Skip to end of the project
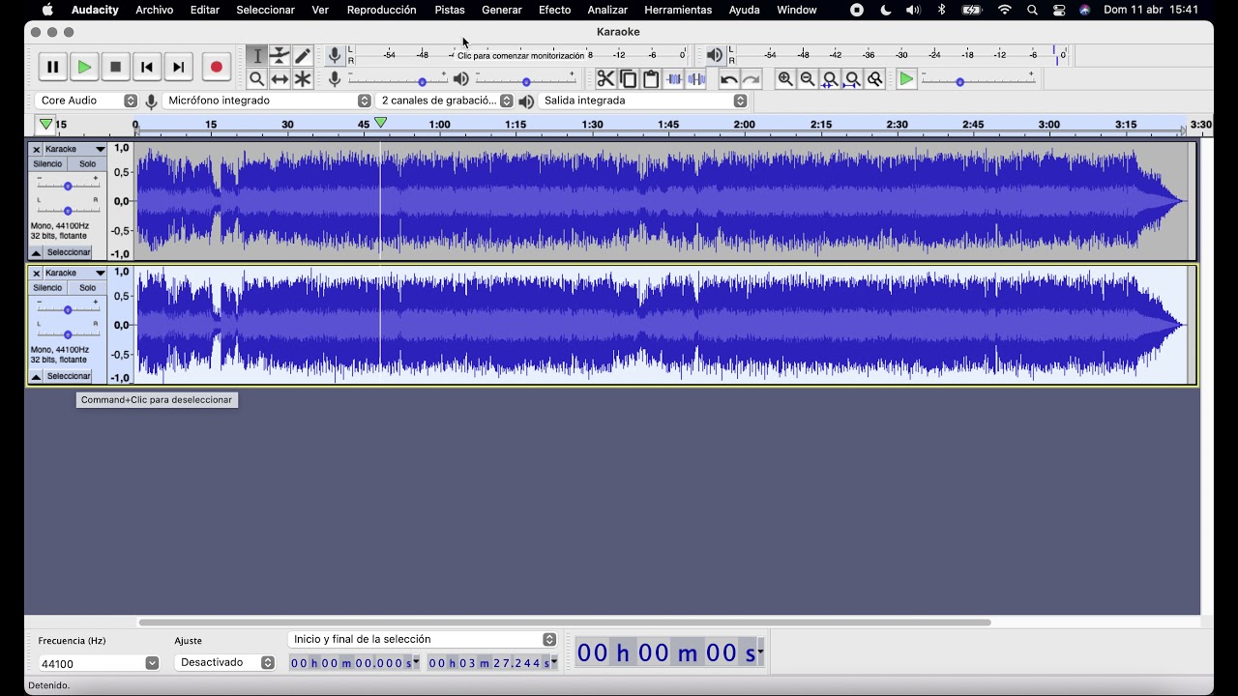Screen dimensions: 1238x696 178,67
